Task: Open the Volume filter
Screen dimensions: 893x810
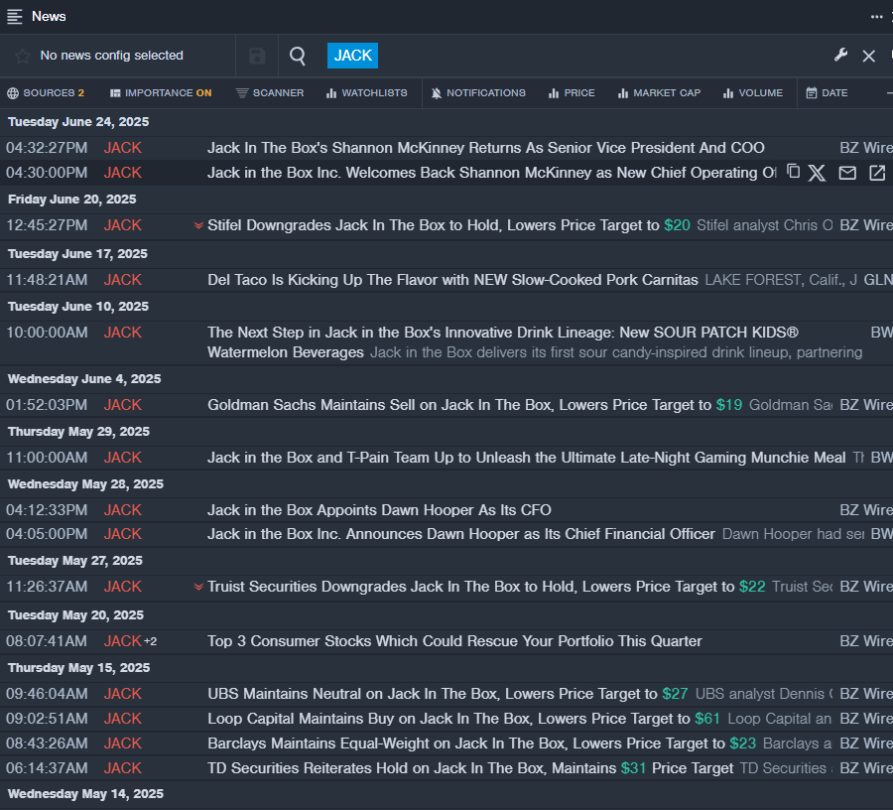Action: 753,93
